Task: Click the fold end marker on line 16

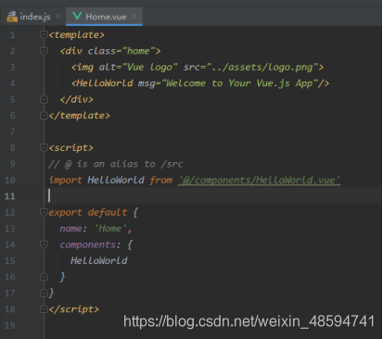Action: (x=44, y=277)
